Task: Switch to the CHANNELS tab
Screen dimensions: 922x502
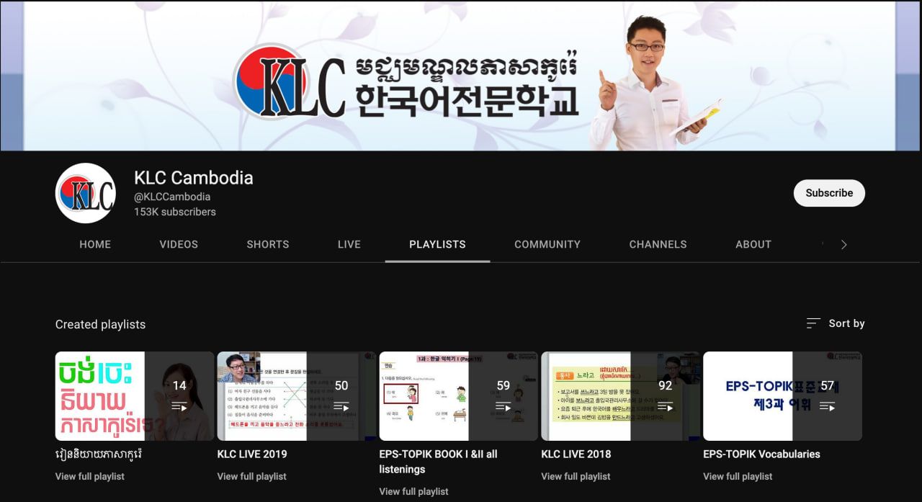Action: [658, 244]
